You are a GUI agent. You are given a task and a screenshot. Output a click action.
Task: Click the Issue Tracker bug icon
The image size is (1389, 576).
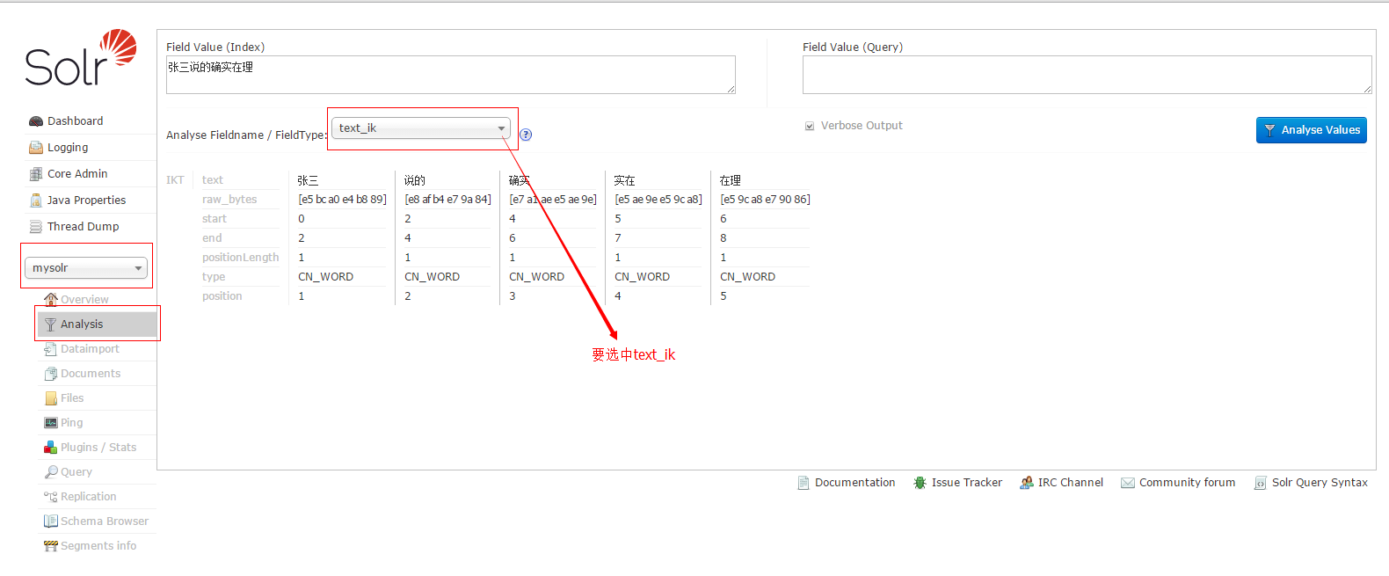tap(920, 483)
